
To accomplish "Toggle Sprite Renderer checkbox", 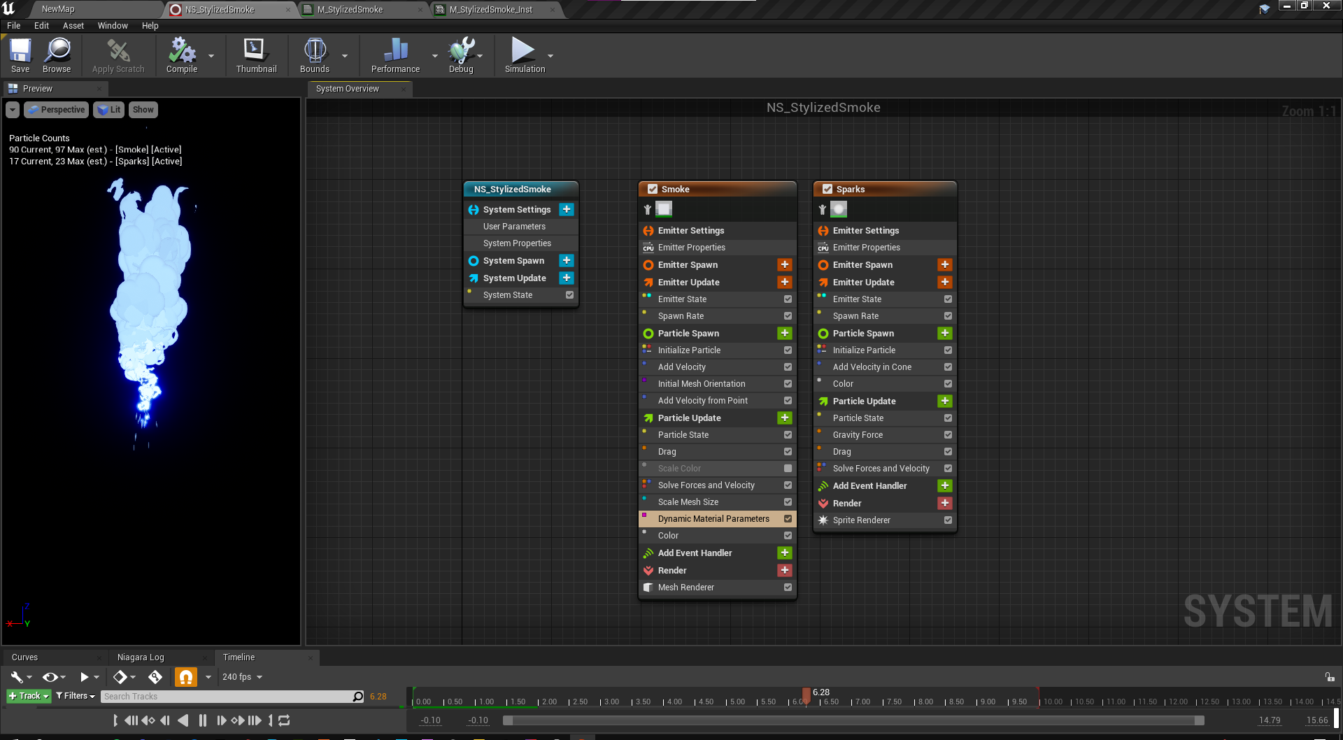I will coord(948,520).
